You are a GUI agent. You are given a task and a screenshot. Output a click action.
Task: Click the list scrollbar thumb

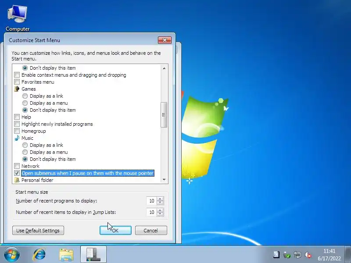tap(164, 115)
